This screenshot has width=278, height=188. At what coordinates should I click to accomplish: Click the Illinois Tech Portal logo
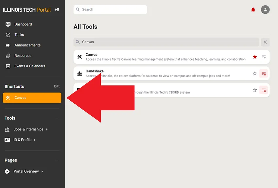pos(26,10)
